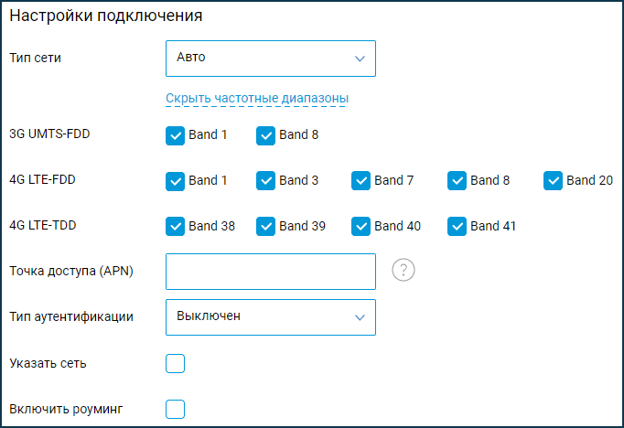624x428 pixels.
Task: Uncheck 3G UMTS-FDD Band 1
Action: point(175,135)
